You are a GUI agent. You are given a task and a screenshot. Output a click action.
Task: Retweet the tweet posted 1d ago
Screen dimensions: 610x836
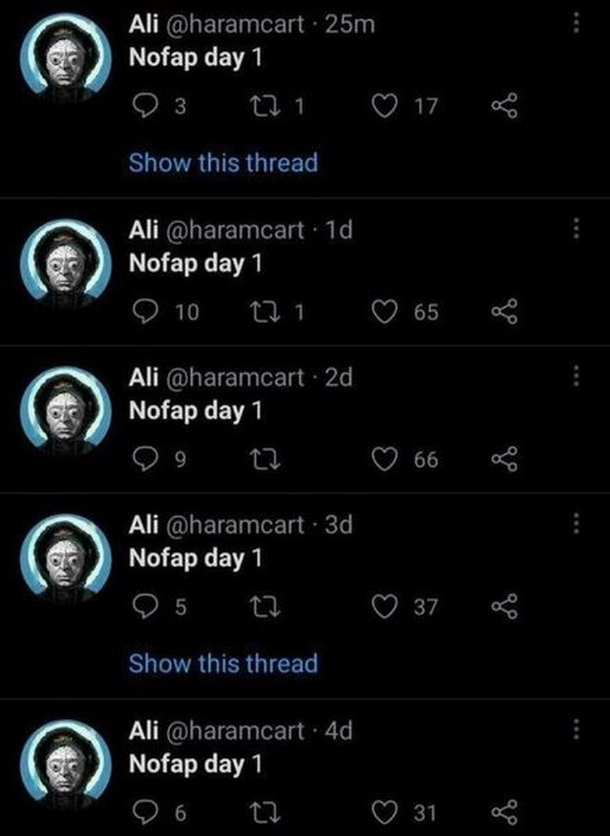tap(266, 311)
